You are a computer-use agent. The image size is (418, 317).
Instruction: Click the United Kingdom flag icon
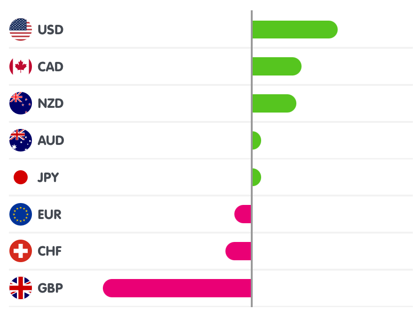[x=21, y=288]
